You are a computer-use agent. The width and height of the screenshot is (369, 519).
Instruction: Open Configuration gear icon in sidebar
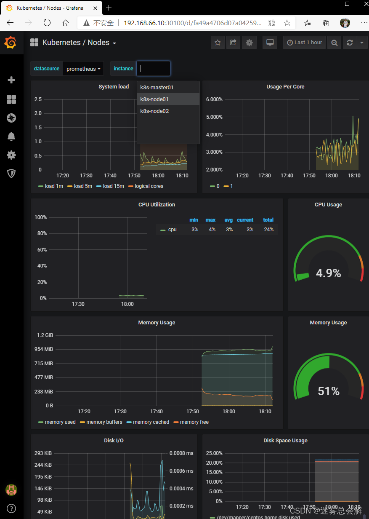tap(11, 155)
